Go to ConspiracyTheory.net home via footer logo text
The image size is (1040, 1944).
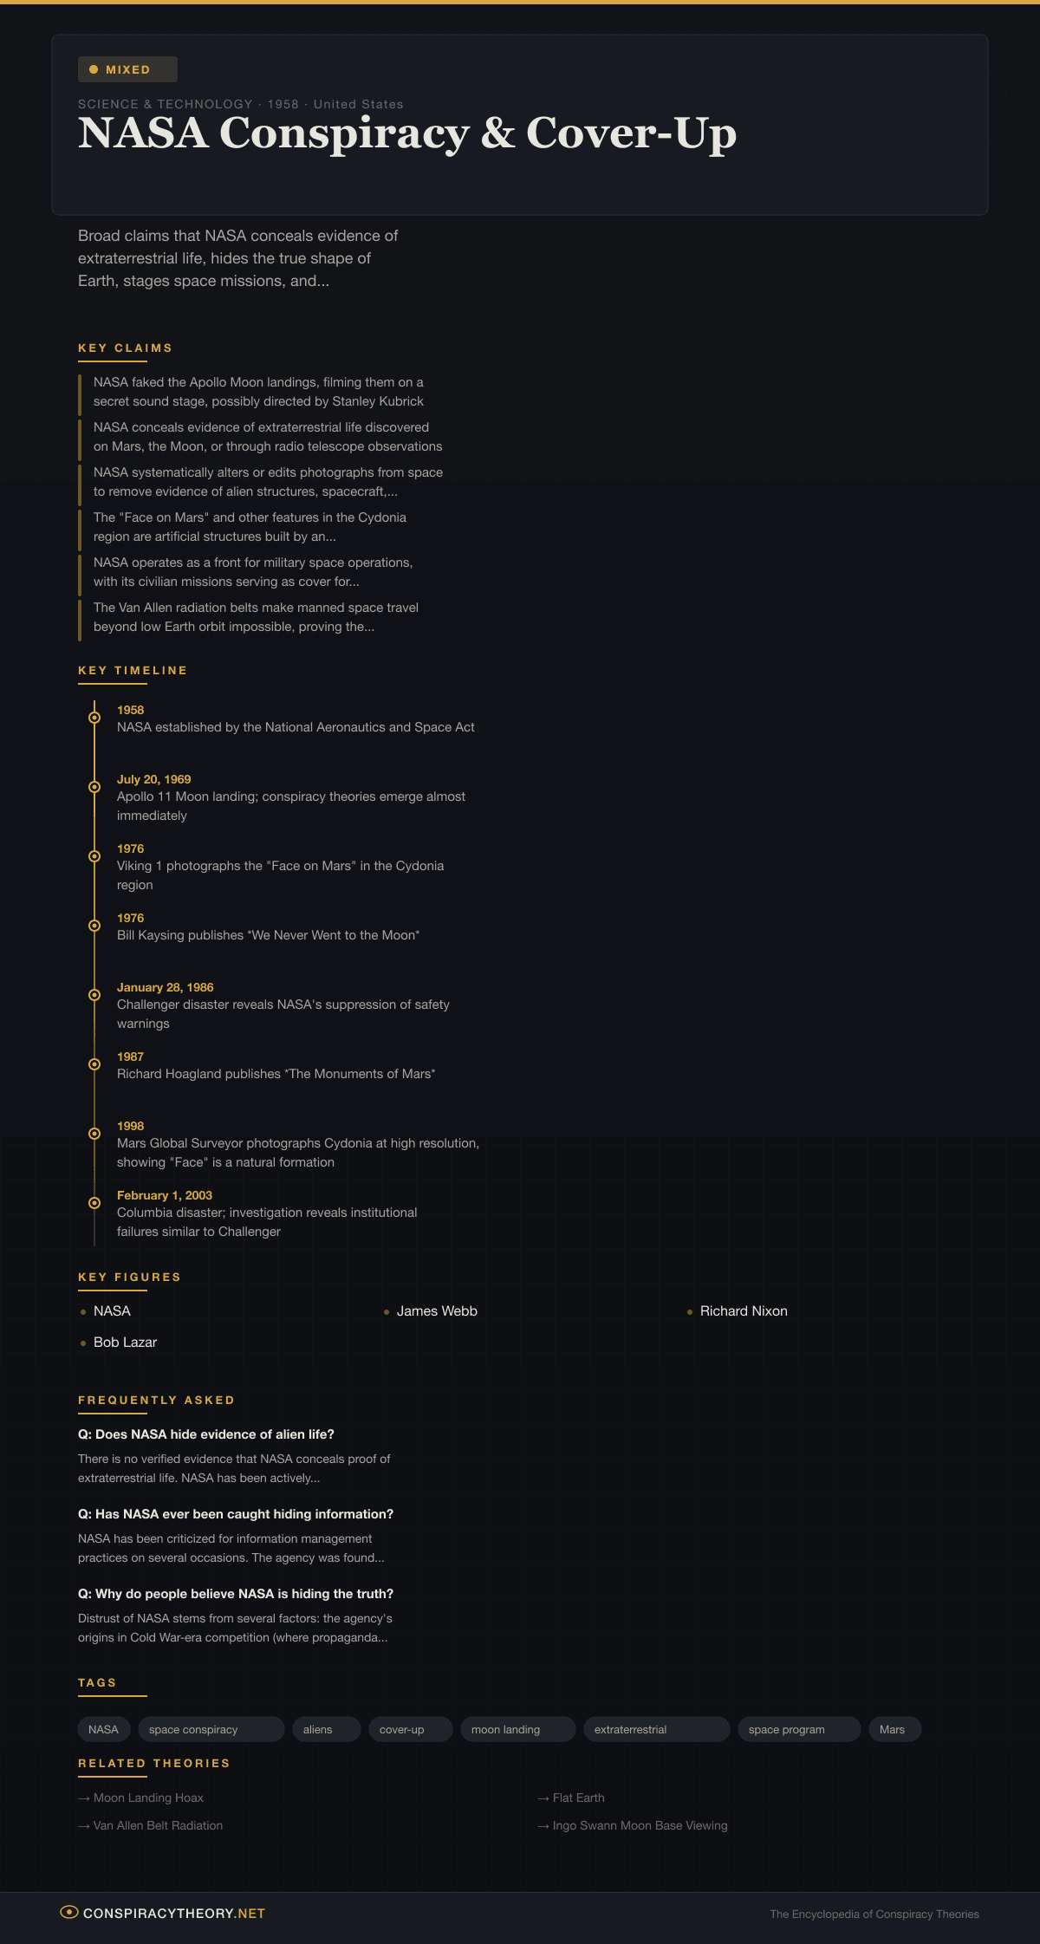point(174,1914)
